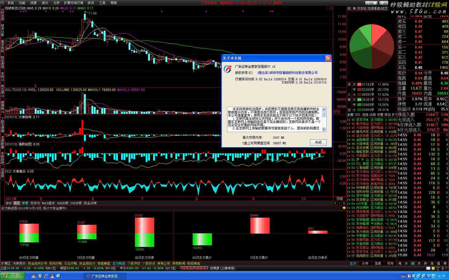Open the 系统 menu
Viewport: 449px width, 280px height.
[x=11, y=3]
